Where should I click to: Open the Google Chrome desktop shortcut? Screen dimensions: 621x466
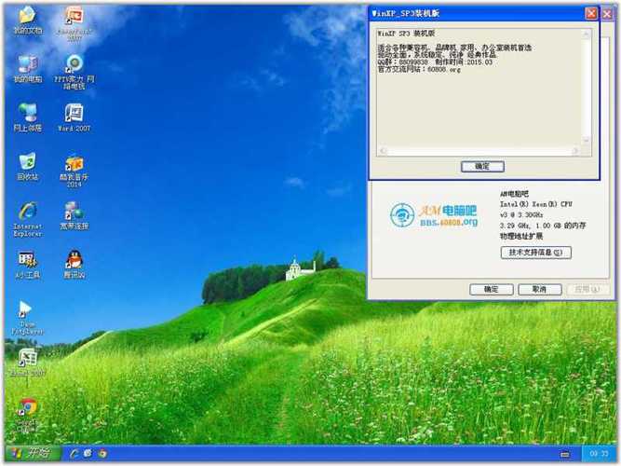click(x=27, y=417)
